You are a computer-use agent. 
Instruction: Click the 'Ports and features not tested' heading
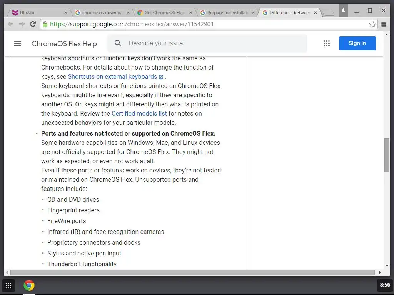tap(128, 133)
